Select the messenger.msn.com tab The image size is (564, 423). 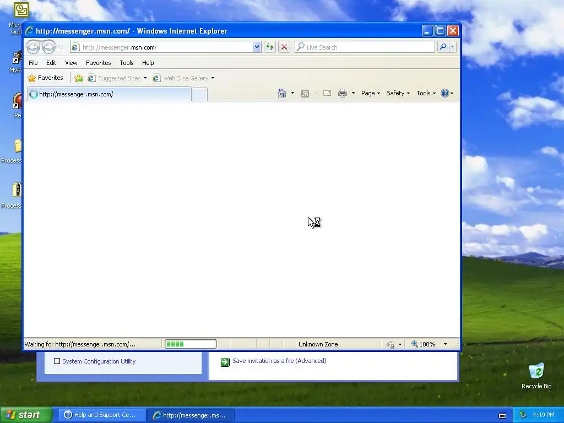(x=109, y=94)
